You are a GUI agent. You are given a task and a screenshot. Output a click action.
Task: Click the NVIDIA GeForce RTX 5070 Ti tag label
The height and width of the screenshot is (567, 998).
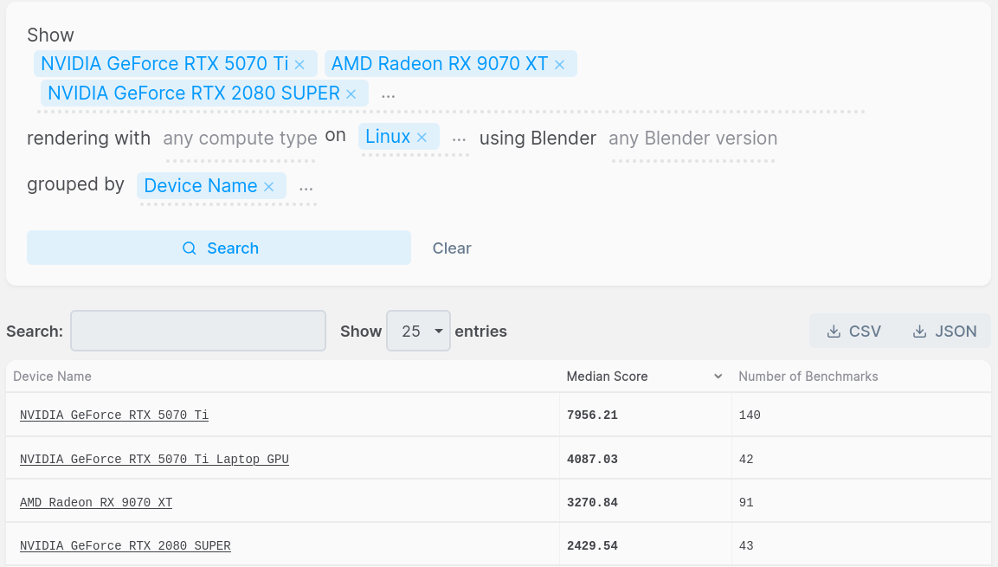coord(164,64)
